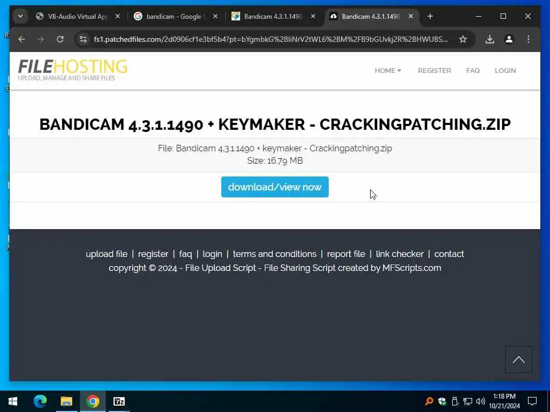This screenshot has width=550, height=412.
Task: Open the Windows Start menu
Action: 13,401
